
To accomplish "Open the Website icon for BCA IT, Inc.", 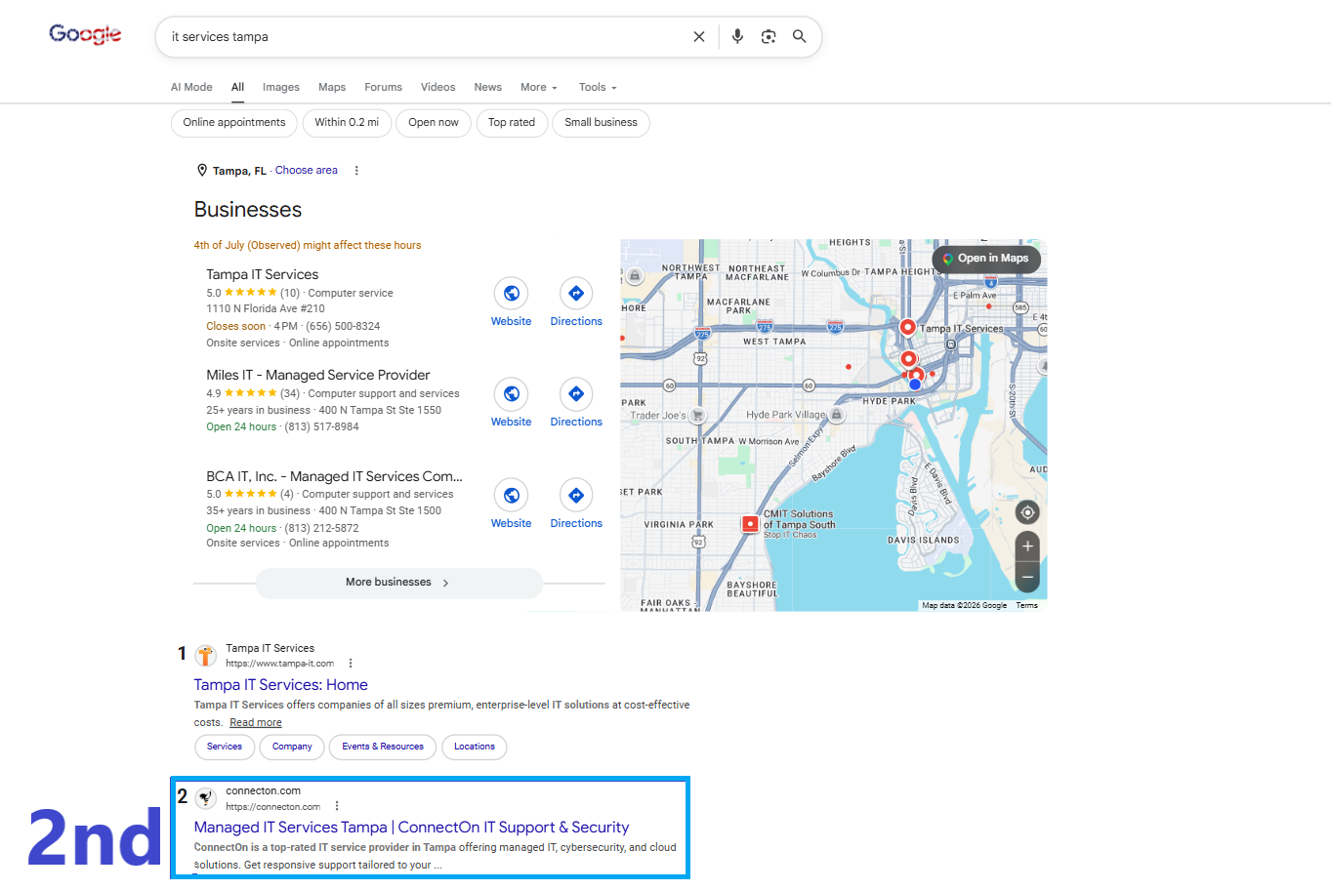I will click(511, 496).
